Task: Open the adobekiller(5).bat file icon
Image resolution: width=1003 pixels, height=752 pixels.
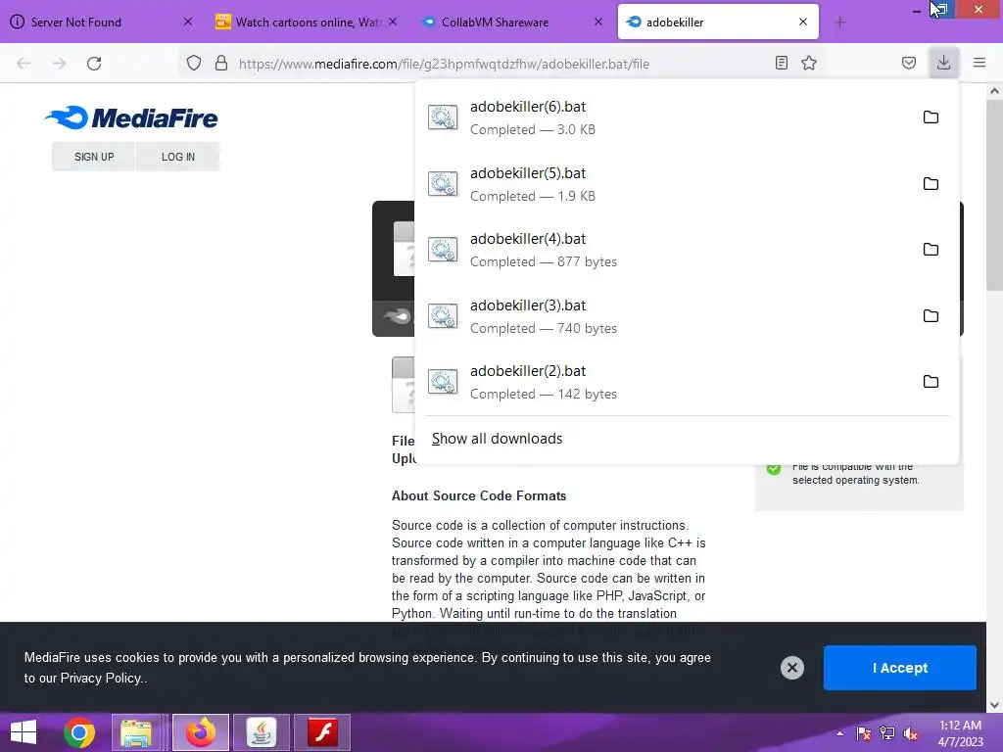Action: pyautogui.click(x=443, y=184)
